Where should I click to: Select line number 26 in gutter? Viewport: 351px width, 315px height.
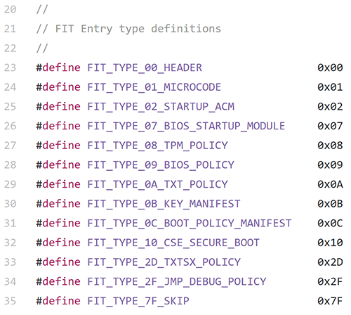tap(10, 126)
